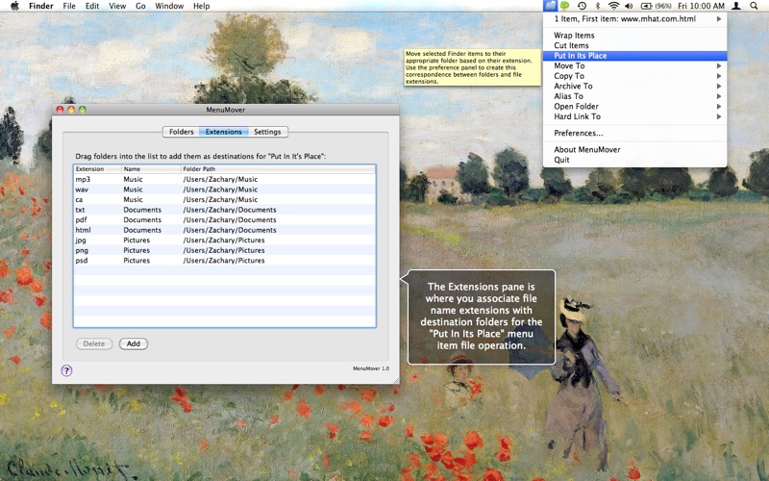769x481 pixels.
Task: Select Cut Items in menu
Action: tap(634, 45)
